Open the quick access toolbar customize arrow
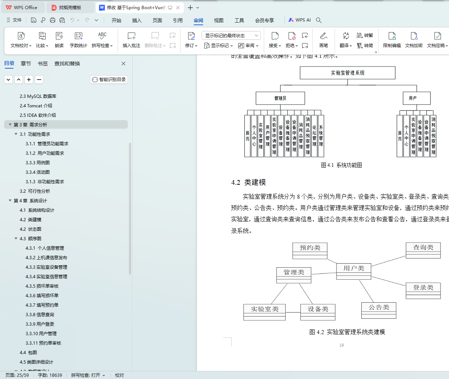449x379 pixels. [x=96, y=20]
